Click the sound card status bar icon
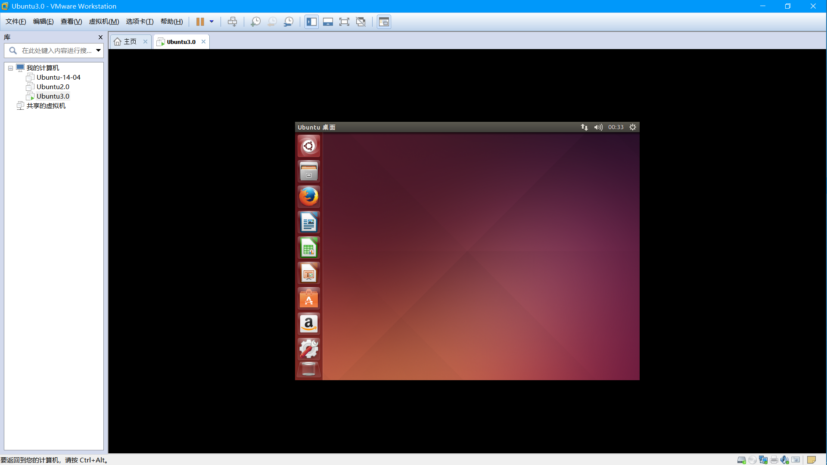The image size is (827, 465). [784, 460]
